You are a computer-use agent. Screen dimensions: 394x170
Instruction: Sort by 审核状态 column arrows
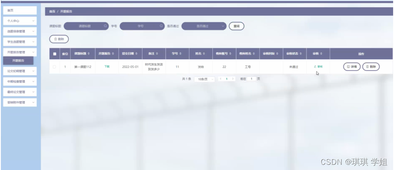301,54
